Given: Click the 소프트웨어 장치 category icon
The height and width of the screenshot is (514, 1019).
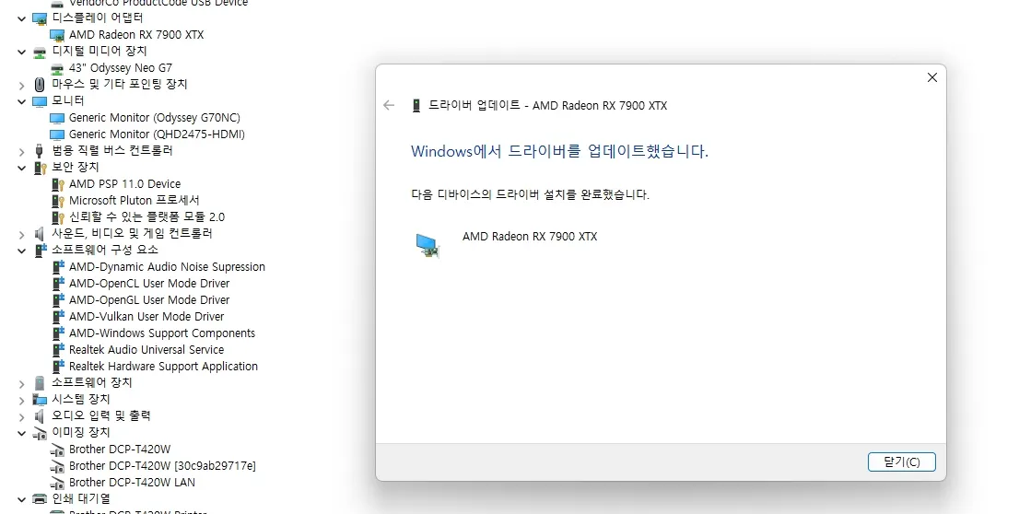Looking at the screenshot, I should pos(40,383).
